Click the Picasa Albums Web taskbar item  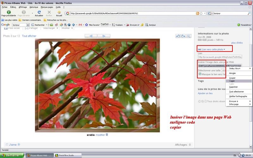click(x=40, y=155)
